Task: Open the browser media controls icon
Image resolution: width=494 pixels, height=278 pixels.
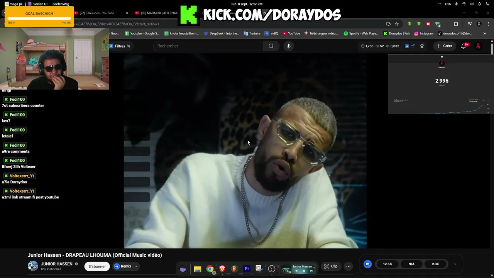Action: pos(469,24)
